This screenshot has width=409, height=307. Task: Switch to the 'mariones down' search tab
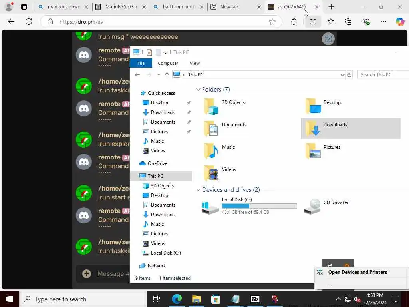tap(64, 7)
